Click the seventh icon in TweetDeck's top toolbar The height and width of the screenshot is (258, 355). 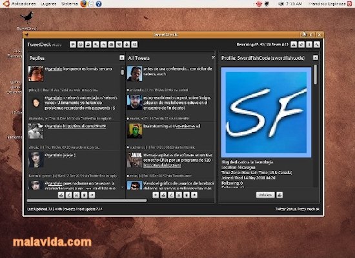tap(119, 45)
